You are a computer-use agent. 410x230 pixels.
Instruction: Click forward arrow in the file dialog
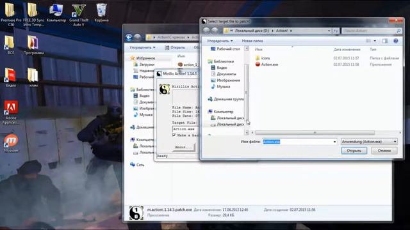tap(215, 31)
